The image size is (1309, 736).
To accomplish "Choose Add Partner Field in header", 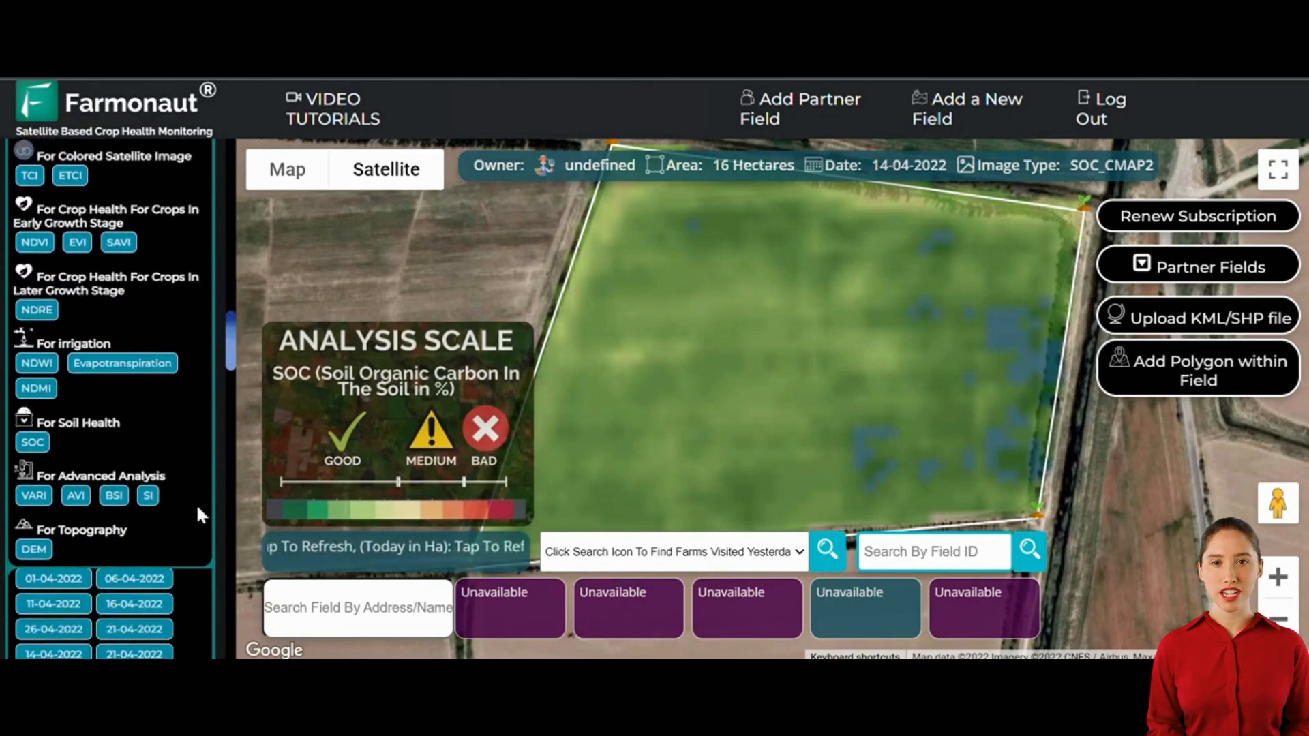I will [800, 108].
